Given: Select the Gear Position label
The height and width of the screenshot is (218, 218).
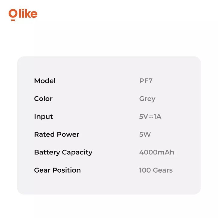Looking at the screenshot, I should [x=57, y=170].
